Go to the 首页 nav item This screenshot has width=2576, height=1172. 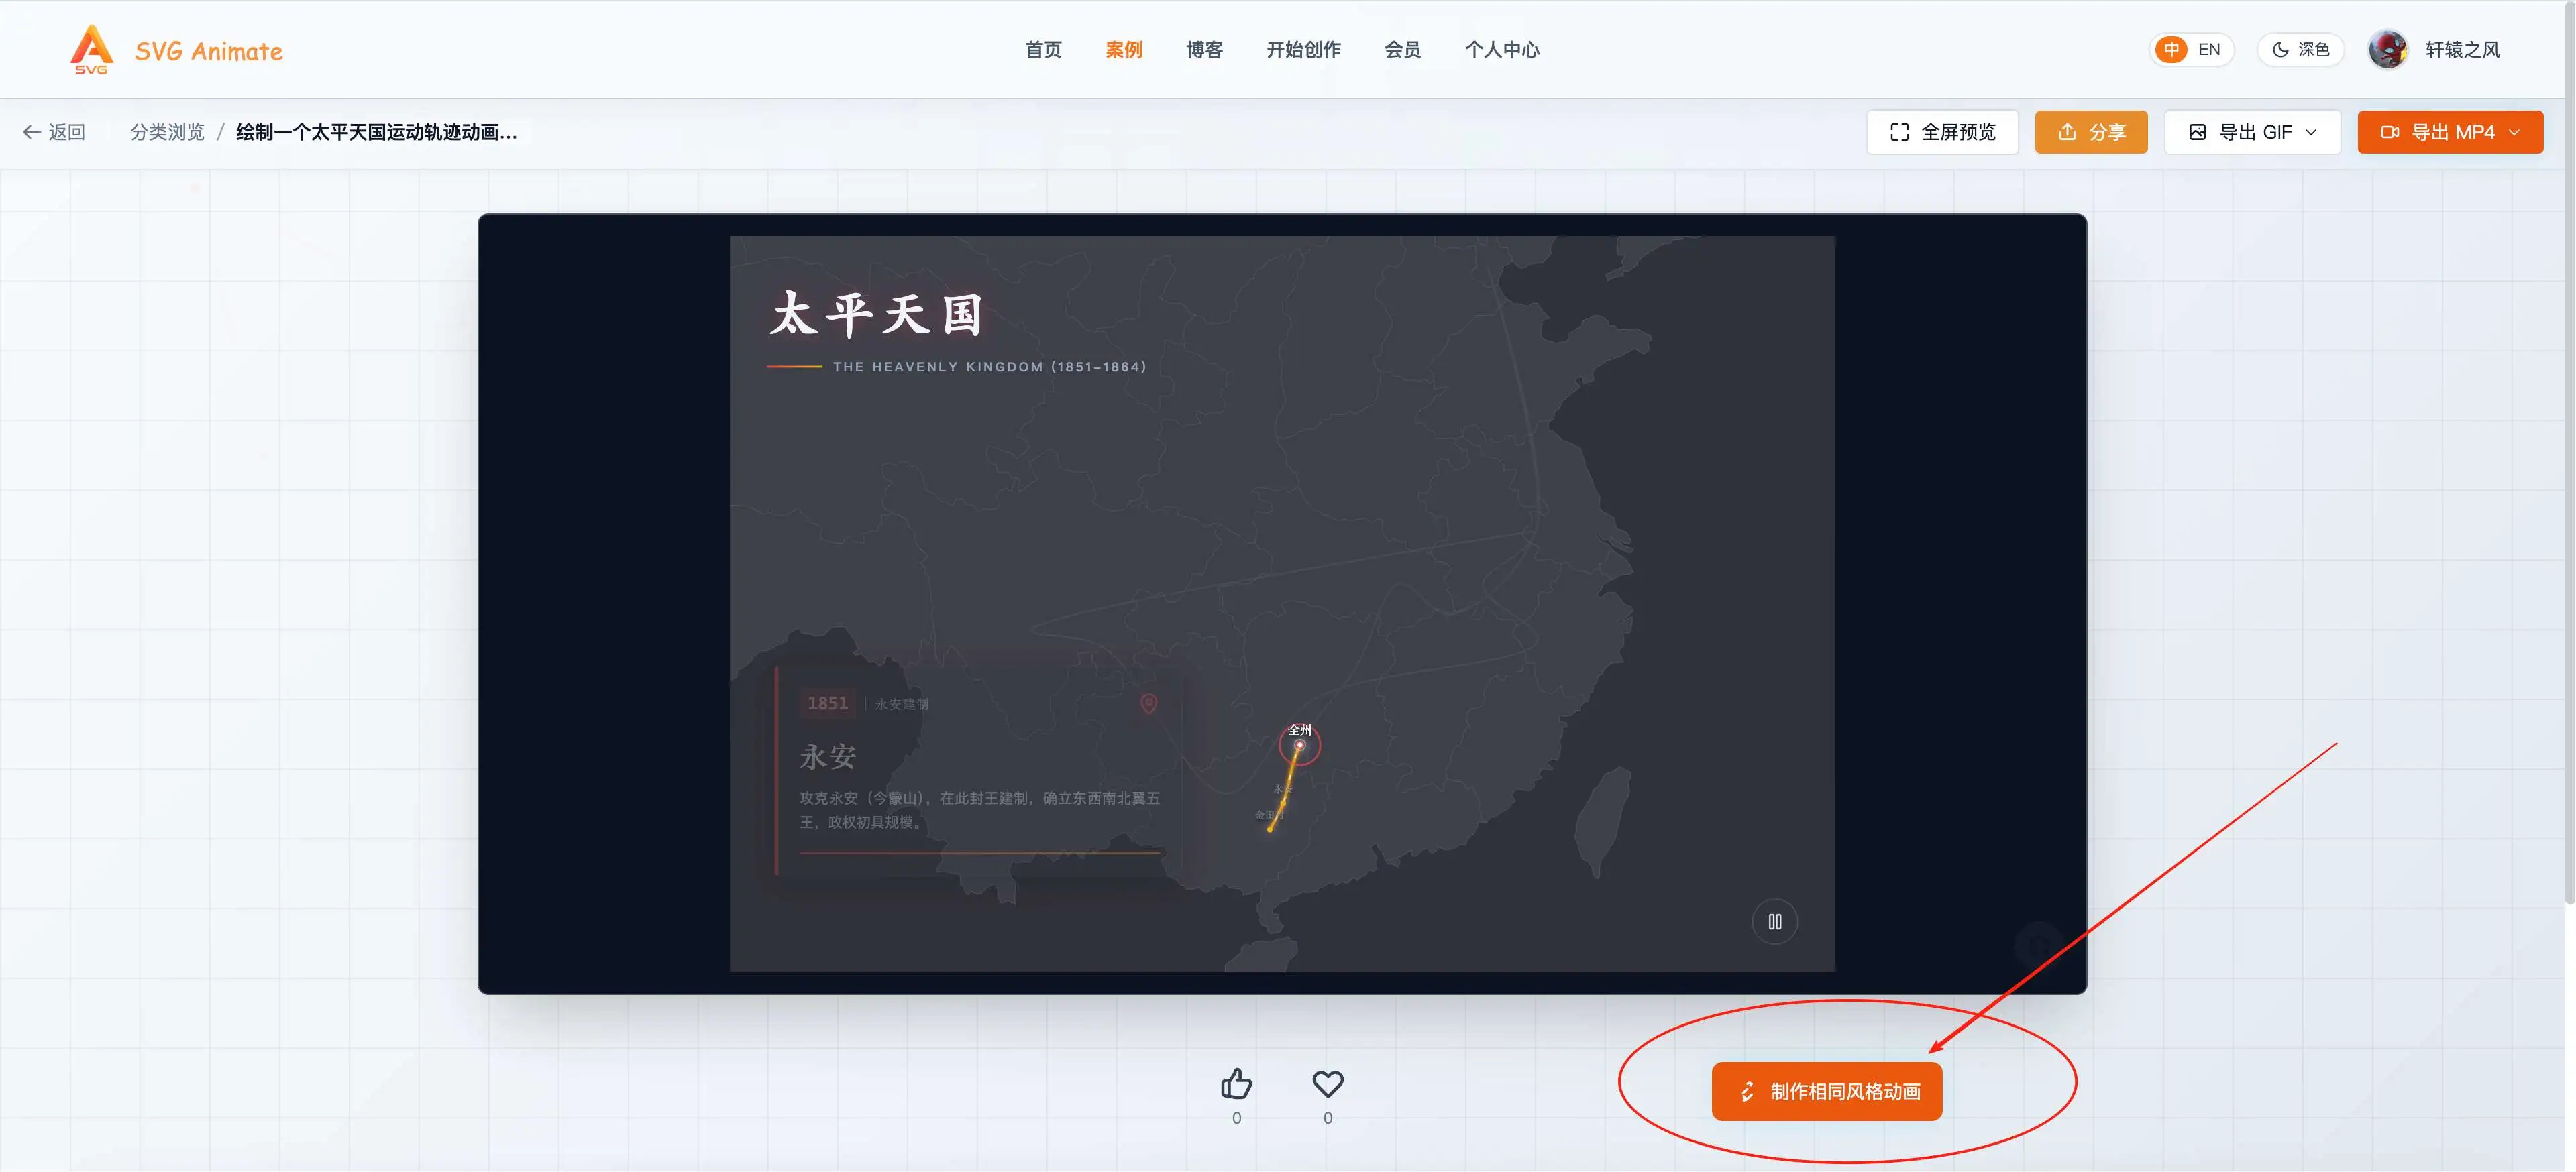click(1043, 50)
